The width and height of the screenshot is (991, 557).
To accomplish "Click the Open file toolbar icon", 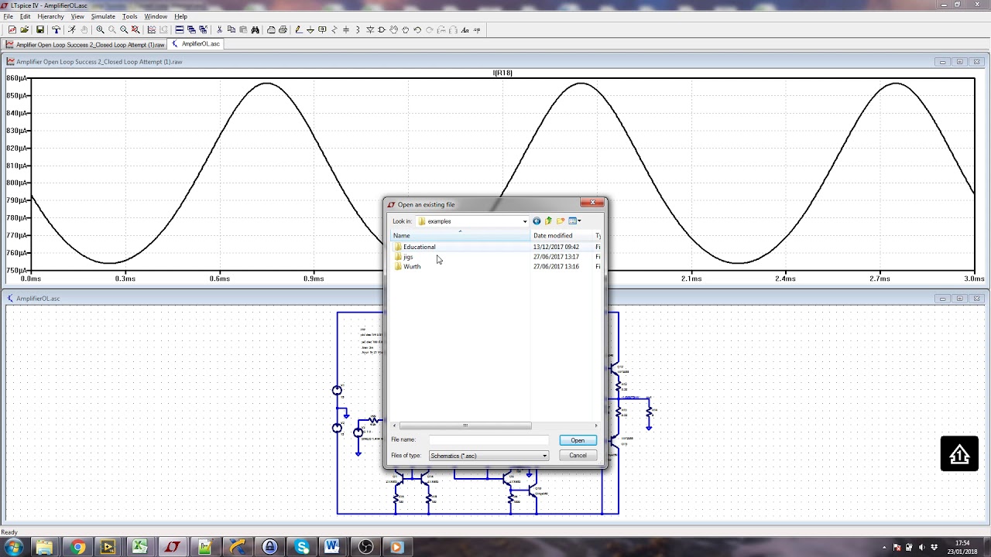I will [x=25, y=30].
